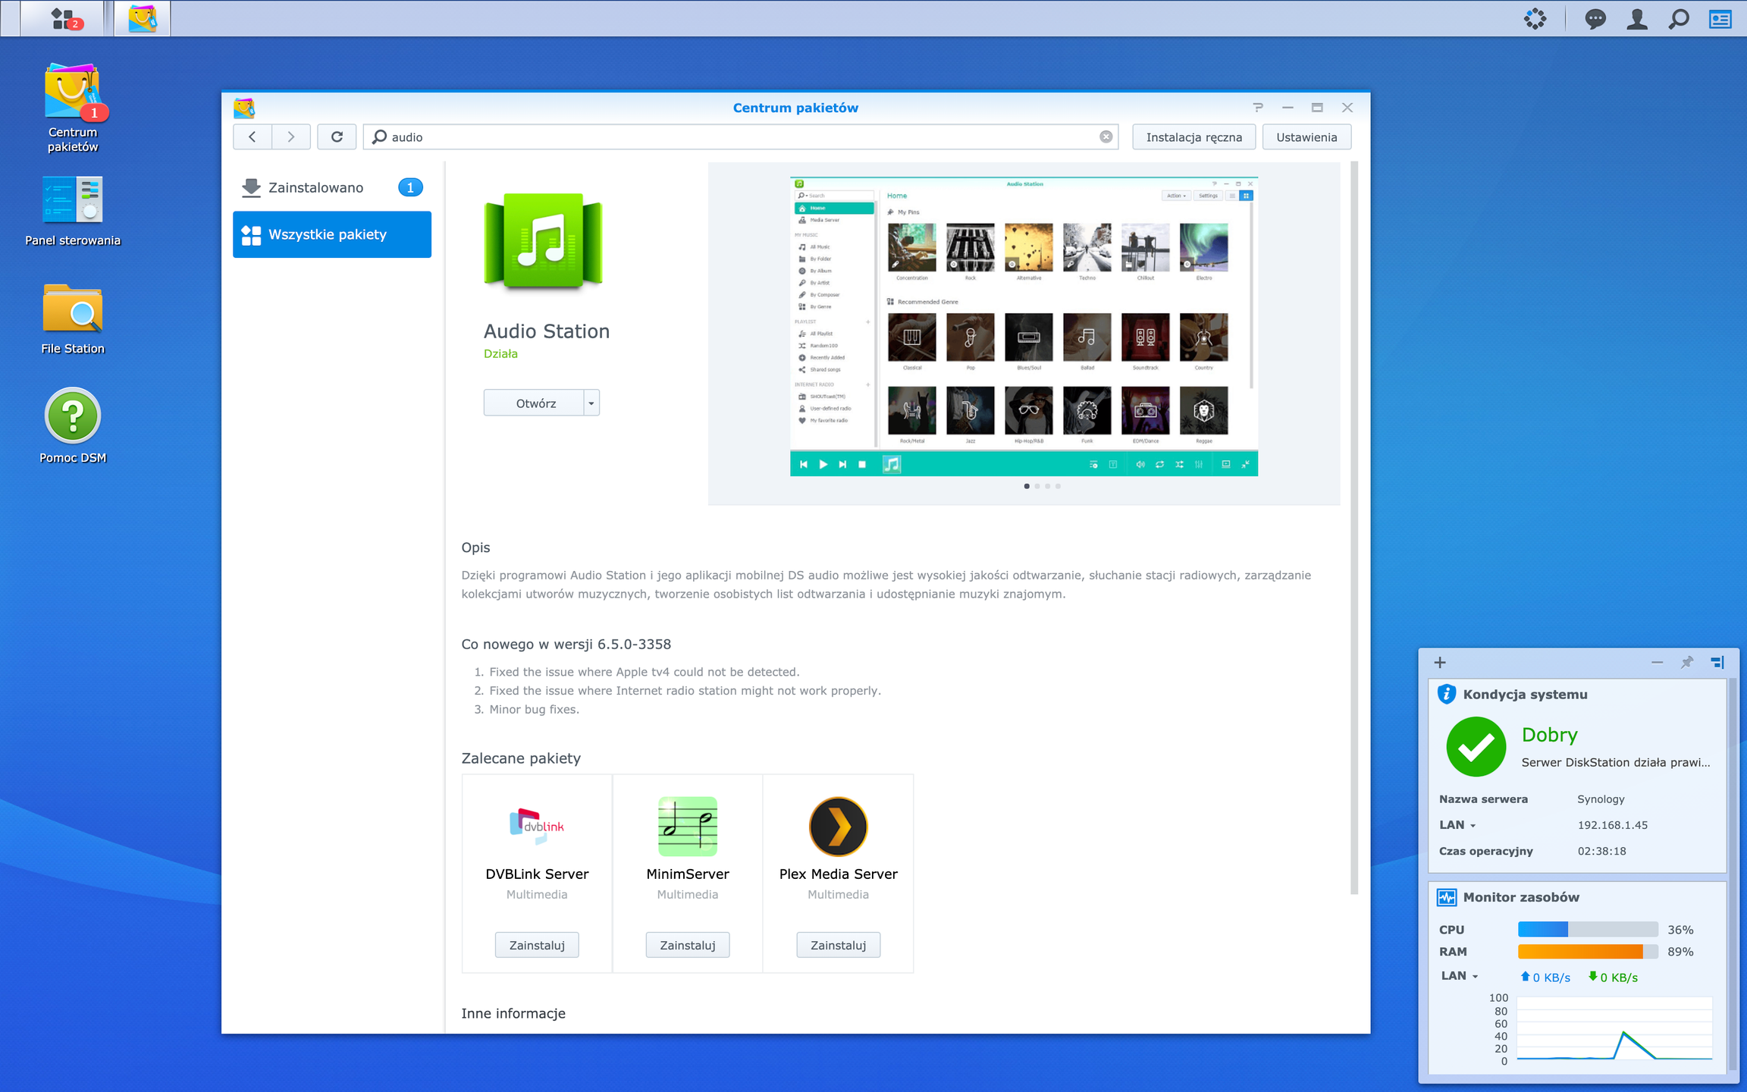This screenshot has height=1092, width=1747.
Task: Open the DSM main menu icon
Action: [x=63, y=18]
